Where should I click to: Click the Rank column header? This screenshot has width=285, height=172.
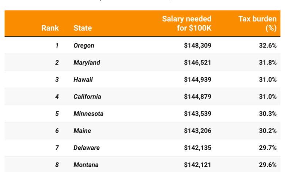point(50,28)
